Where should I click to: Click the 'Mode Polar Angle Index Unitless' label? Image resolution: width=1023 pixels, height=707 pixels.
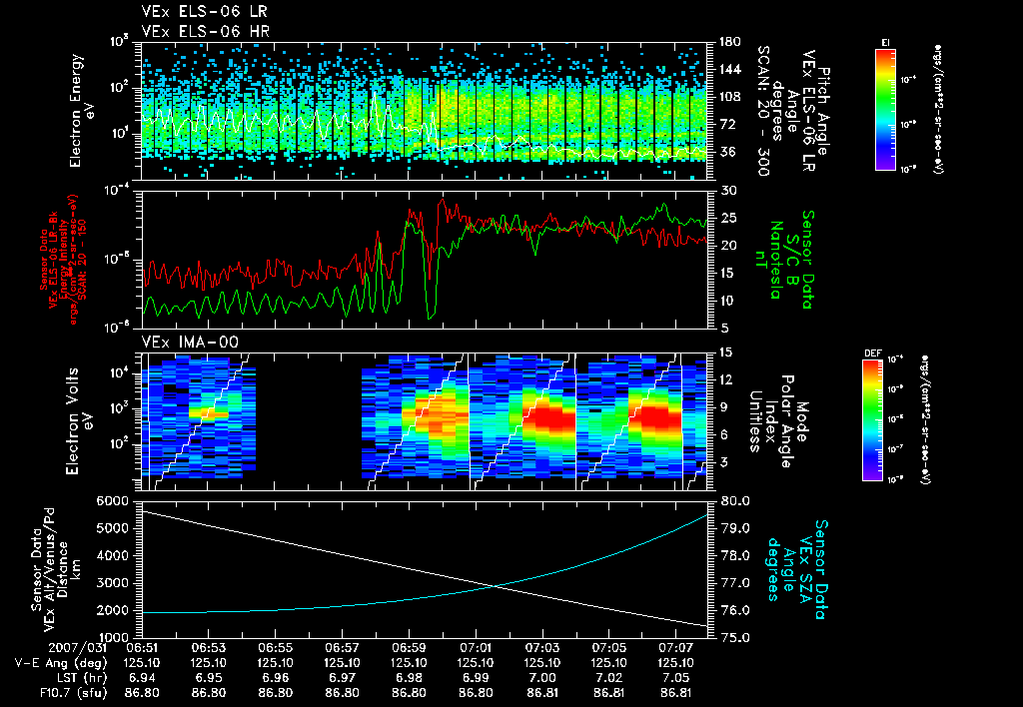[x=779, y=421]
